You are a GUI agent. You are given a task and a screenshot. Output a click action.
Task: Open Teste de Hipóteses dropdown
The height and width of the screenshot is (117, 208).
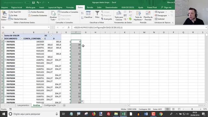pos(138,16)
